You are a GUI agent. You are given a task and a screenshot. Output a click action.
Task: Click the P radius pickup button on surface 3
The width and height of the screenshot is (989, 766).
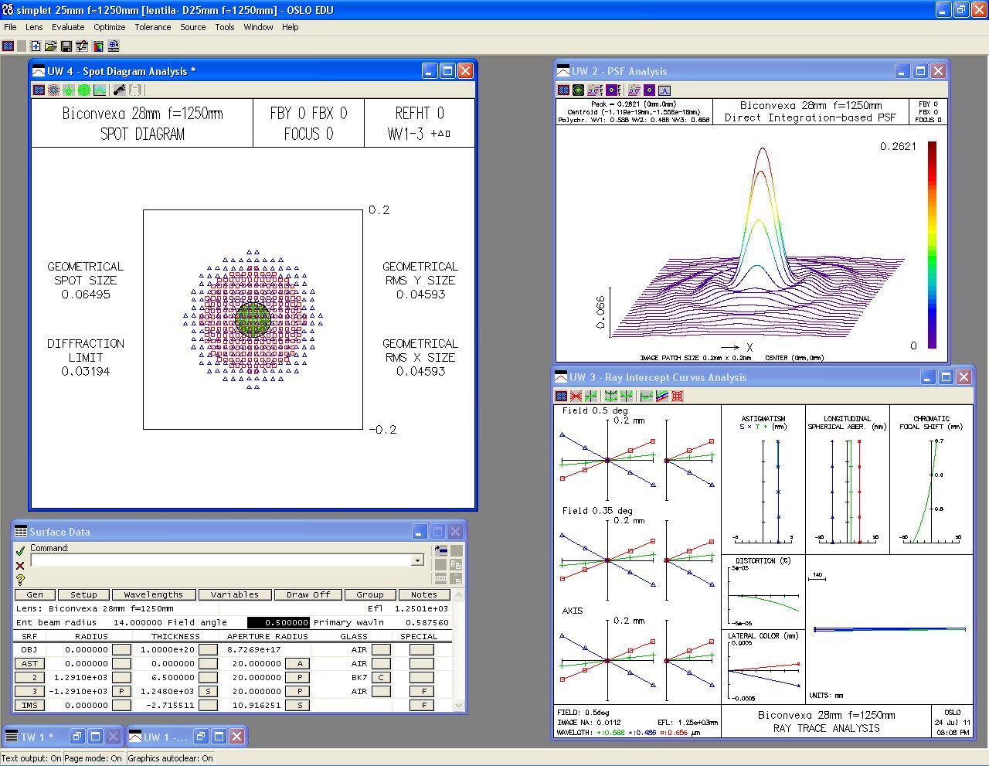[121, 691]
